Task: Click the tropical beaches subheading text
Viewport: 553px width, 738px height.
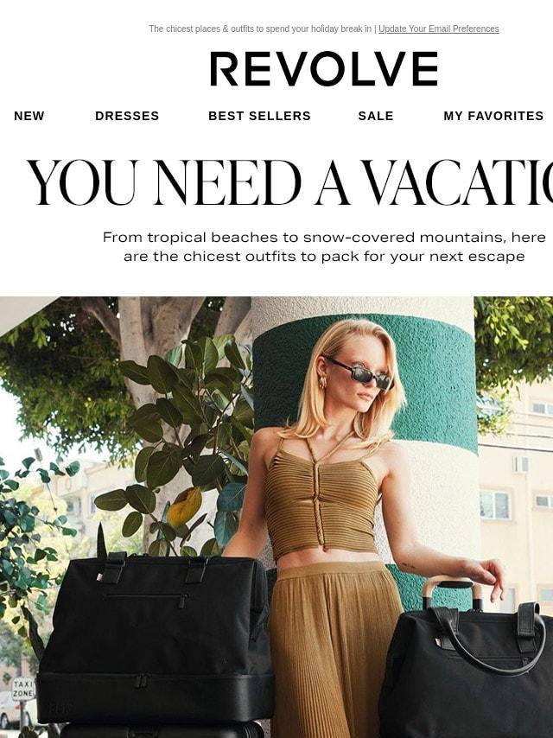Action: [324, 246]
